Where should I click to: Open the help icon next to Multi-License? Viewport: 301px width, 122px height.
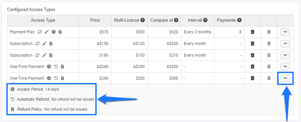tap(142, 20)
